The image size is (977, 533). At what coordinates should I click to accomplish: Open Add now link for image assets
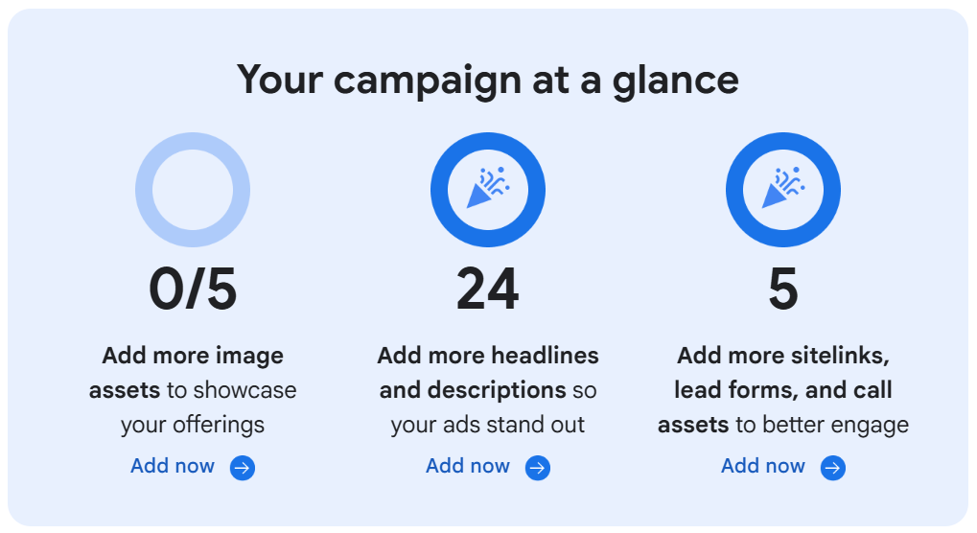[173, 466]
